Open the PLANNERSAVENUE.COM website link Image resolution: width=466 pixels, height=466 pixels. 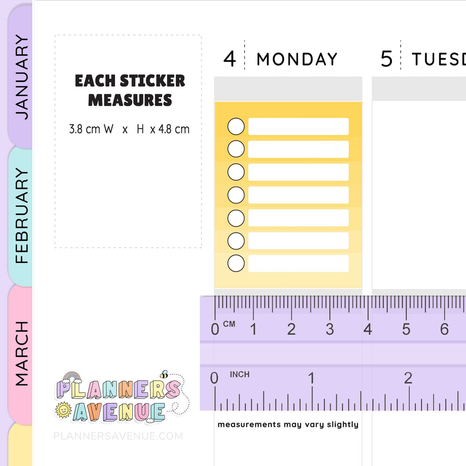(x=118, y=436)
